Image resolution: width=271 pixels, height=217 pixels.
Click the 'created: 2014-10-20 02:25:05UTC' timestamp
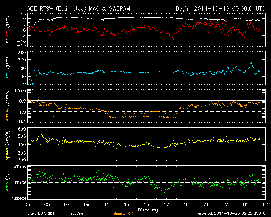pos(232,214)
